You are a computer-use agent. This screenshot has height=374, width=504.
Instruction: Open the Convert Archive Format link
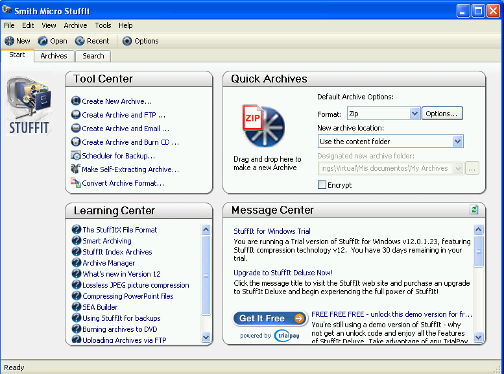123,183
